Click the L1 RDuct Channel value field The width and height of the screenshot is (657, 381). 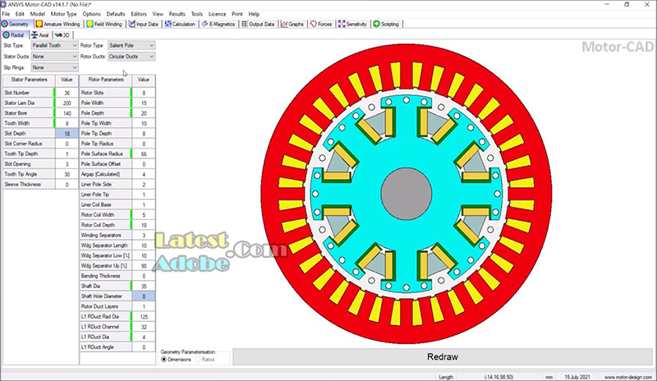[144, 327]
